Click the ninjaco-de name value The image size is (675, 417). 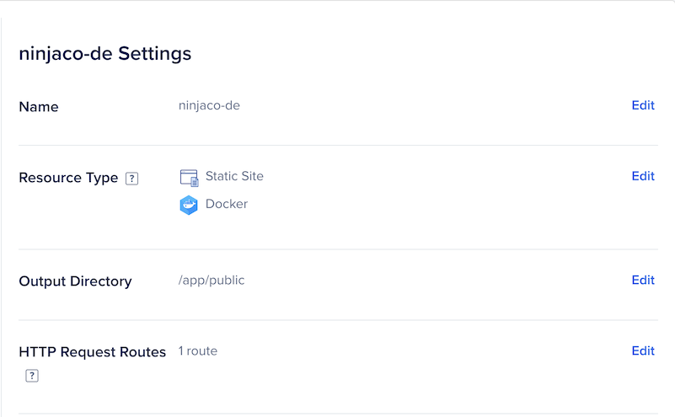point(209,106)
